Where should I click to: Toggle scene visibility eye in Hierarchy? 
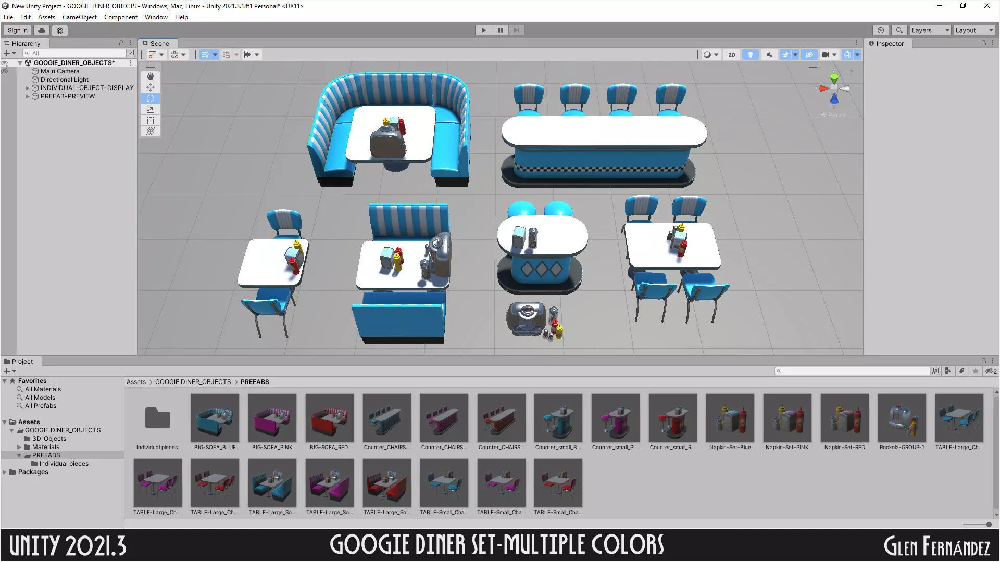pos(5,63)
